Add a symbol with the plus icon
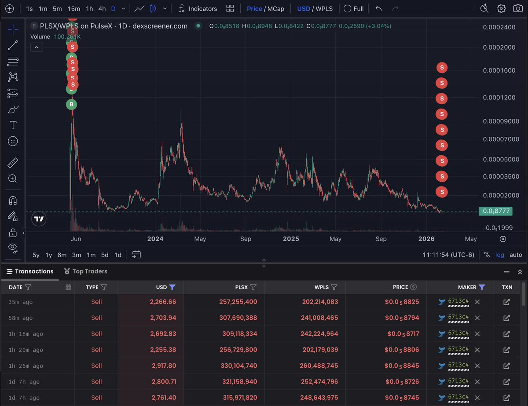This screenshot has height=406, width=528. 9,9
